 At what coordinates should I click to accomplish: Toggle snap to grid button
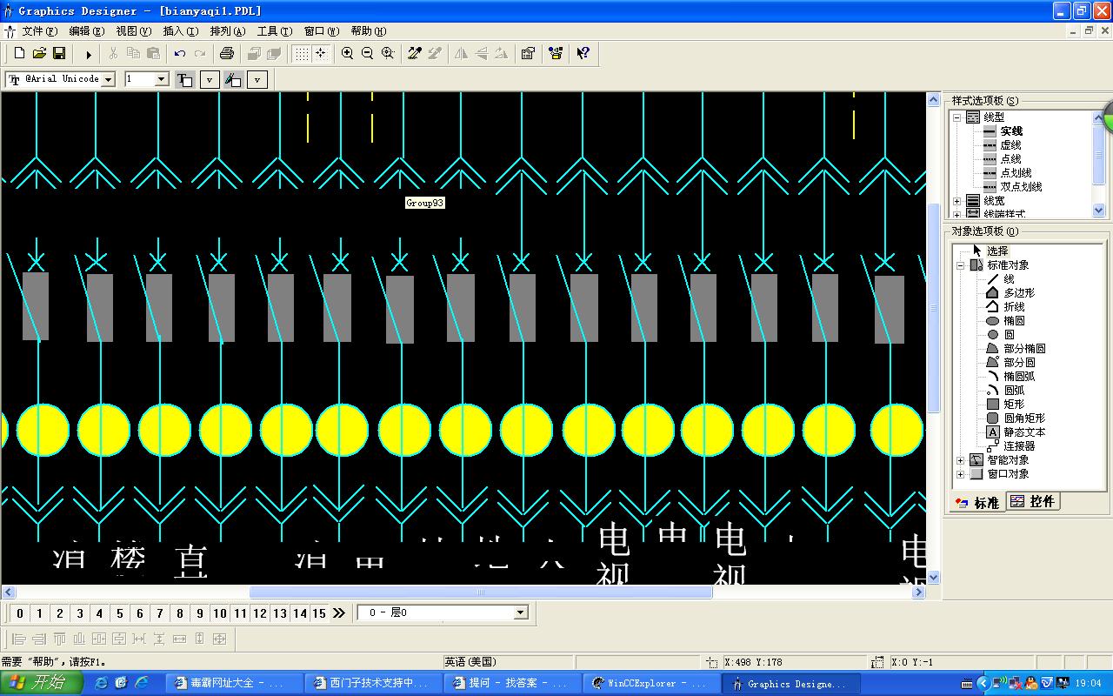point(321,54)
